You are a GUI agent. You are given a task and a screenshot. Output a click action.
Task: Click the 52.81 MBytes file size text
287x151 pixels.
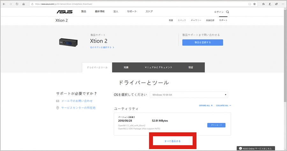[x=160, y=121]
